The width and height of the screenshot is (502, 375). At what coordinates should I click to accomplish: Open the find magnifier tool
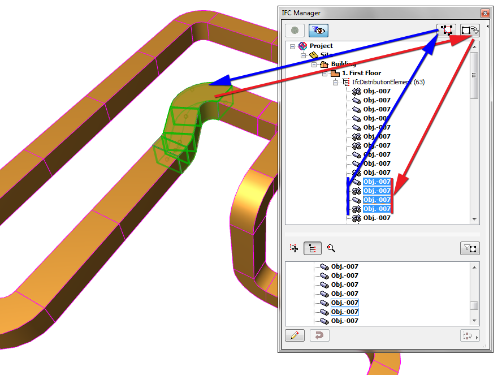(331, 248)
